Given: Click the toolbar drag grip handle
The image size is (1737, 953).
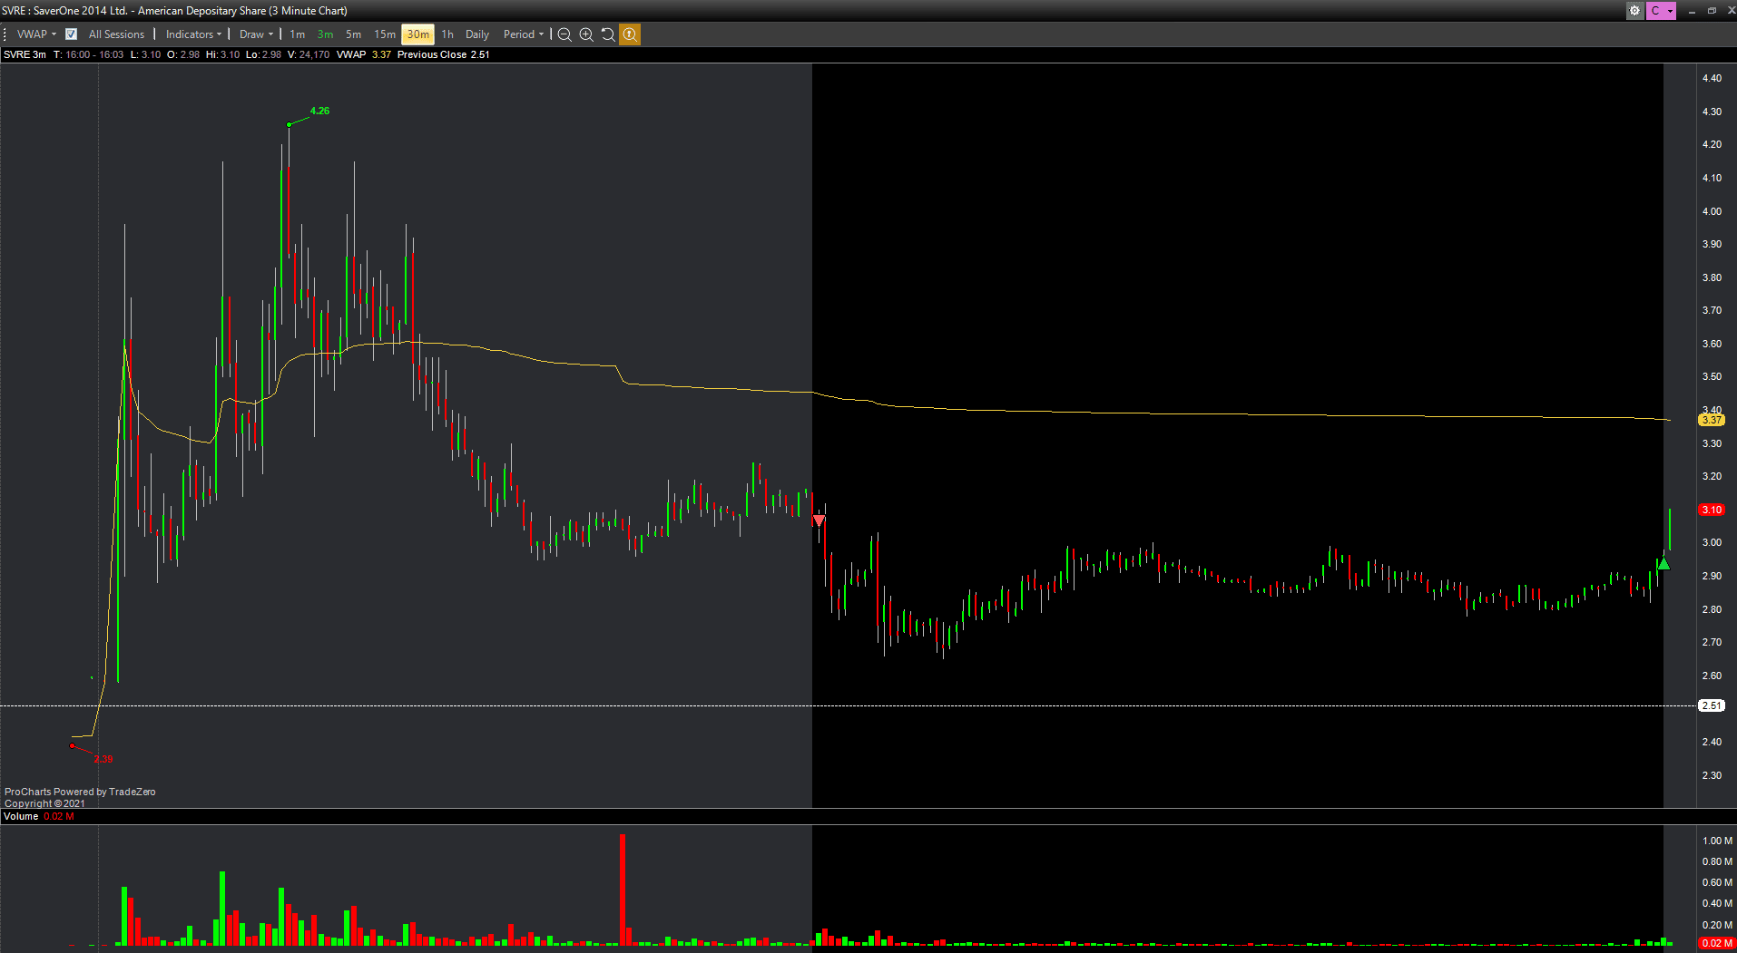Looking at the screenshot, I should (5, 34).
